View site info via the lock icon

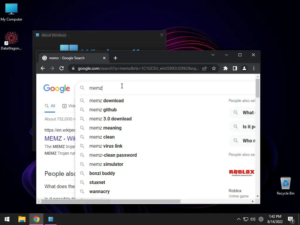pos(73,68)
